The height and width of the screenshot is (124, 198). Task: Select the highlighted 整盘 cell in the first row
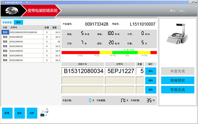tap(5, 32)
